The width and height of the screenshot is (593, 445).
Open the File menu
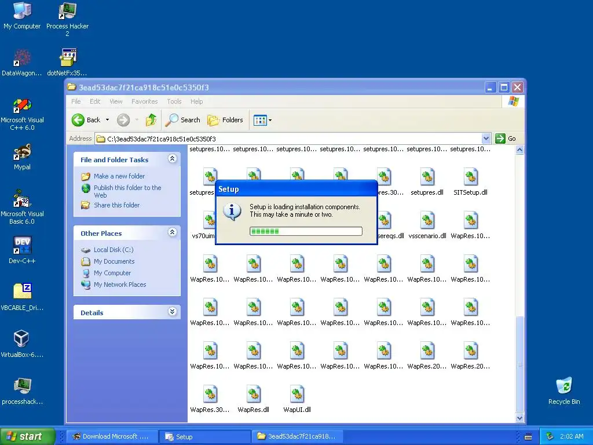coord(76,101)
